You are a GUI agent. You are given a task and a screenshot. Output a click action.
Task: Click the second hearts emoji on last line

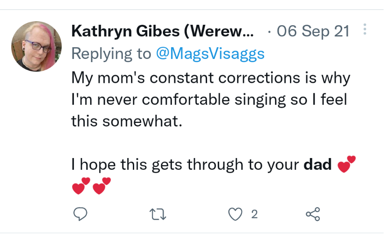102,186
